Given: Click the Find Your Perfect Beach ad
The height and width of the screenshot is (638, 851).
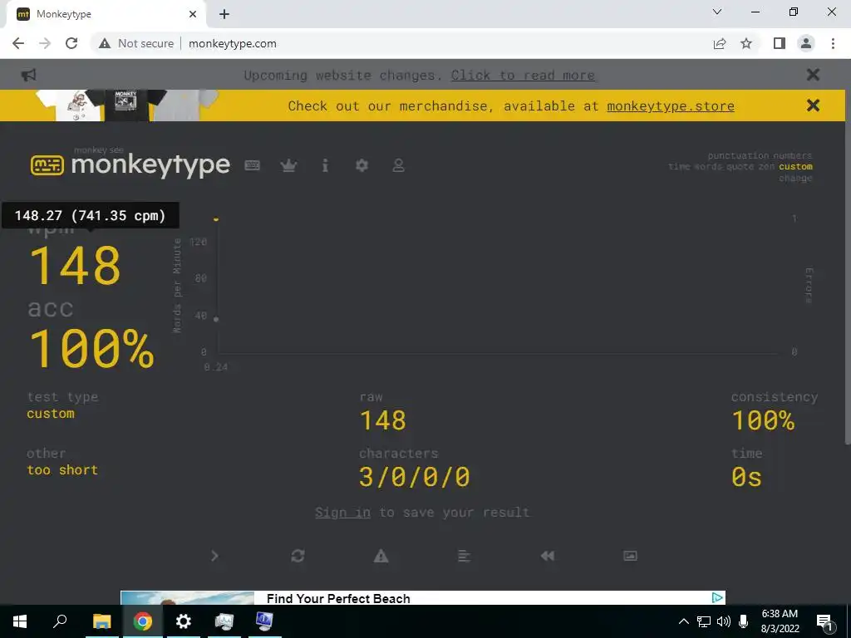Looking at the screenshot, I should pos(423,598).
